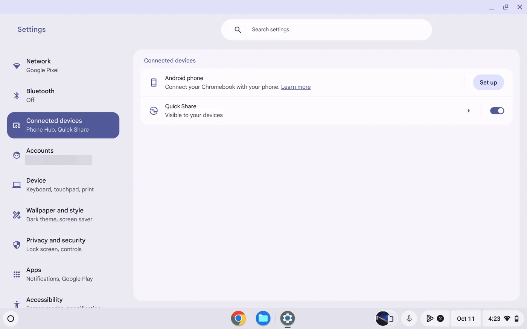Screen dimensions: 527x329
Task: Click the Settings title text
Action: pyautogui.click(x=32, y=29)
